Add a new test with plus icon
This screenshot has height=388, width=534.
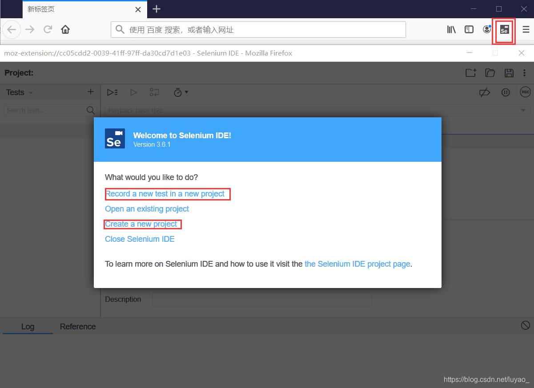(x=91, y=92)
